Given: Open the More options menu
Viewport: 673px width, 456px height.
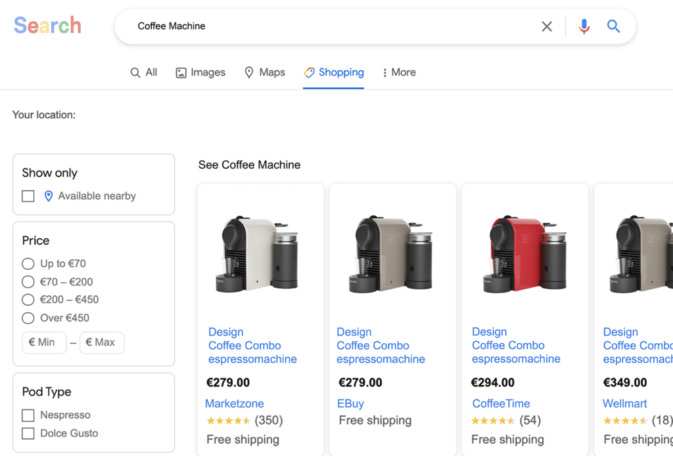Looking at the screenshot, I should (x=399, y=72).
